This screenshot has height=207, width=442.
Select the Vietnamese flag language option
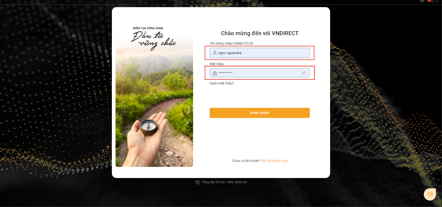(x=429, y=1)
